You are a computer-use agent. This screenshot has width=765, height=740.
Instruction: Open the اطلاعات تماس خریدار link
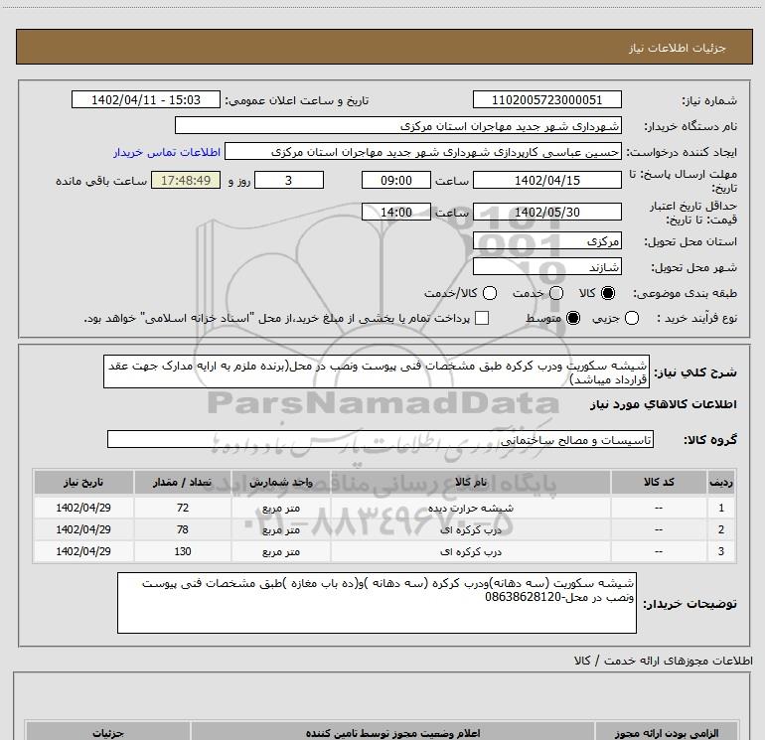(165, 153)
